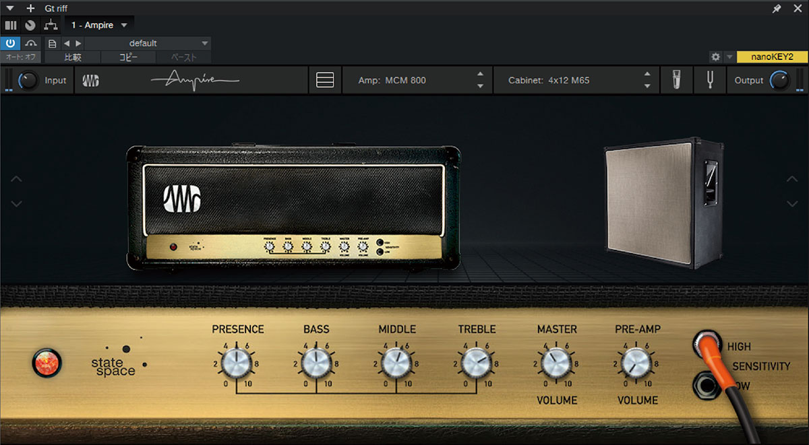This screenshot has width=809, height=445.
Task: Click the 比較 compare button
Action: [72, 57]
